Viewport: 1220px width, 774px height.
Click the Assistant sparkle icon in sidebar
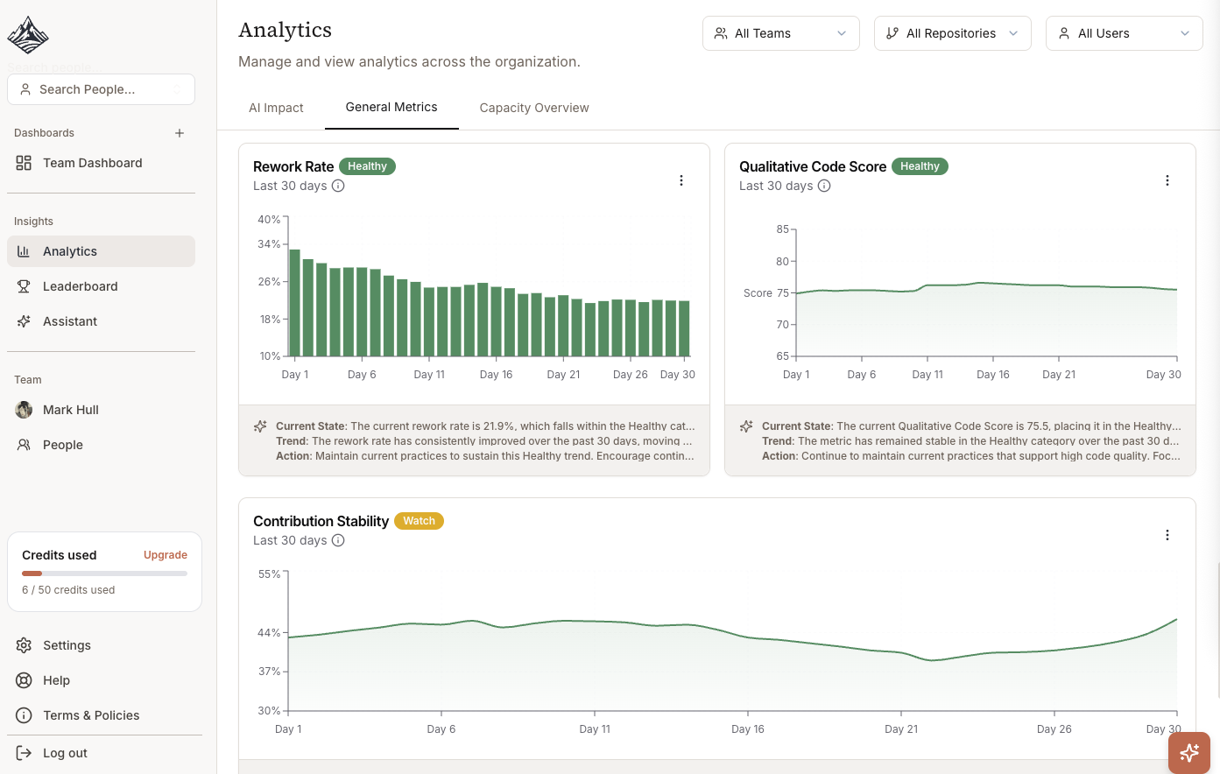click(x=24, y=321)
